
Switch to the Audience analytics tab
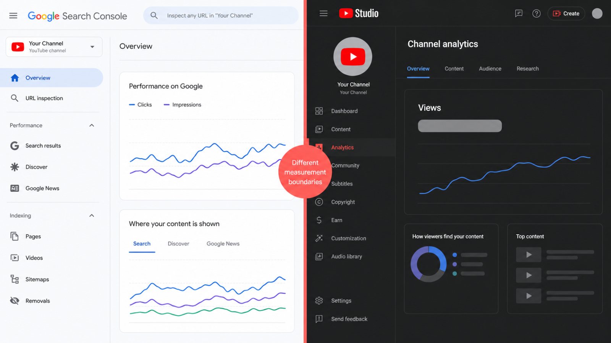tap(490, 69)
